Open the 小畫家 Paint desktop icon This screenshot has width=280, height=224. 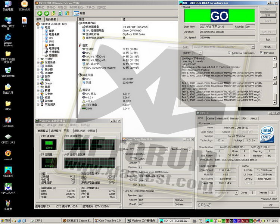click(x=8, y=205)
